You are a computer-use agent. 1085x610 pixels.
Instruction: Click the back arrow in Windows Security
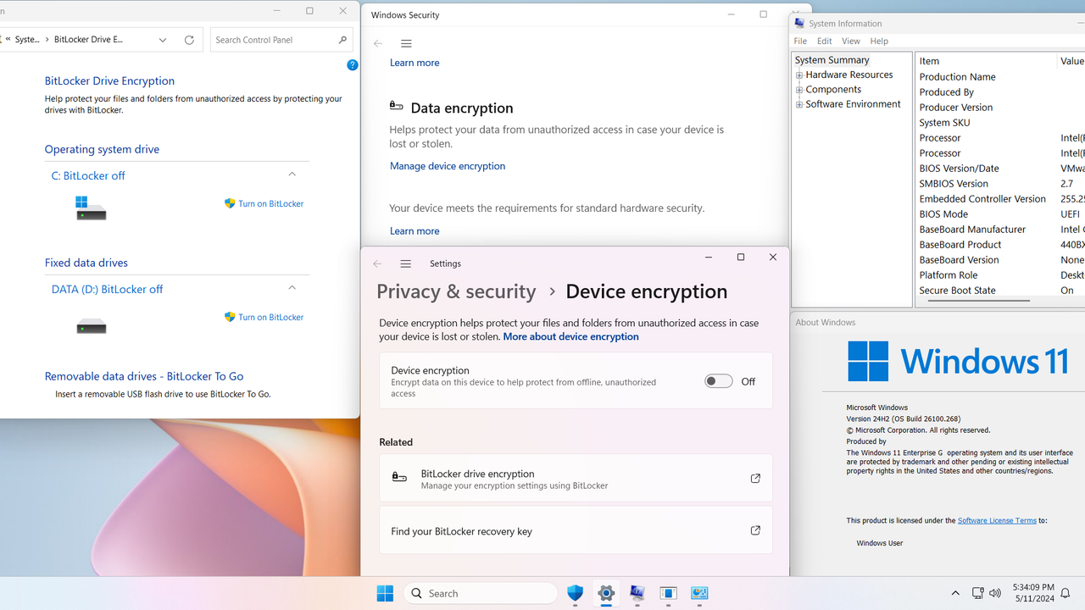[378, 43]
